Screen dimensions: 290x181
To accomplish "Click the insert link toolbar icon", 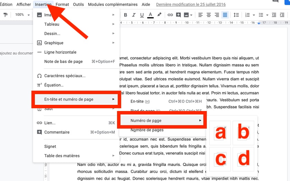I will pyautogui.click(x=170, y=15).
